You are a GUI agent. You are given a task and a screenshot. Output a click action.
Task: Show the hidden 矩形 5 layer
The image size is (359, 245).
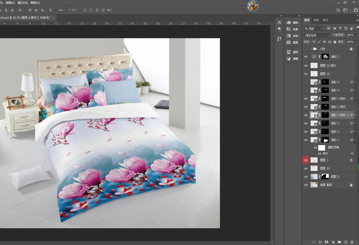pyautogui.click(x=306, y=82)
